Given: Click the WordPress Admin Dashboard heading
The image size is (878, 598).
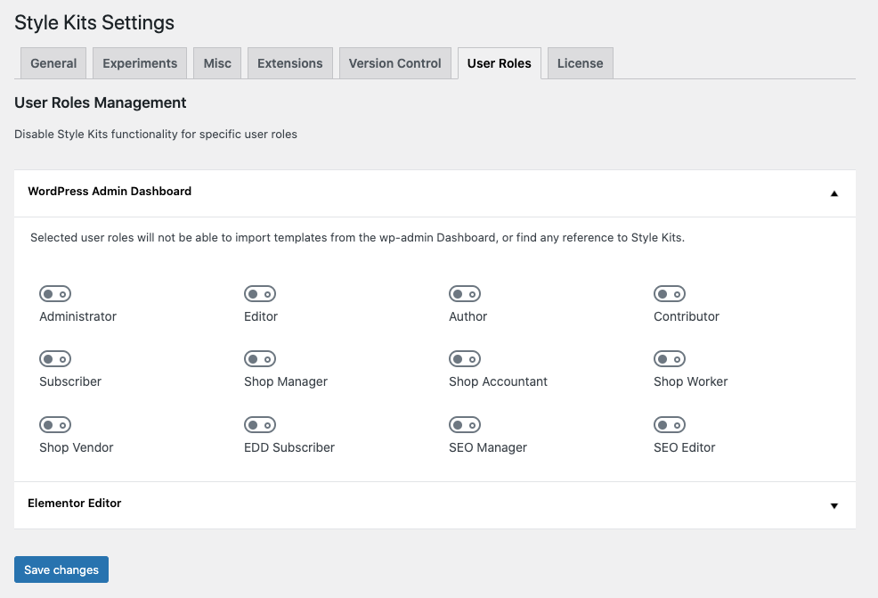Looking at the screenshot, I should (x=110, y=191).
